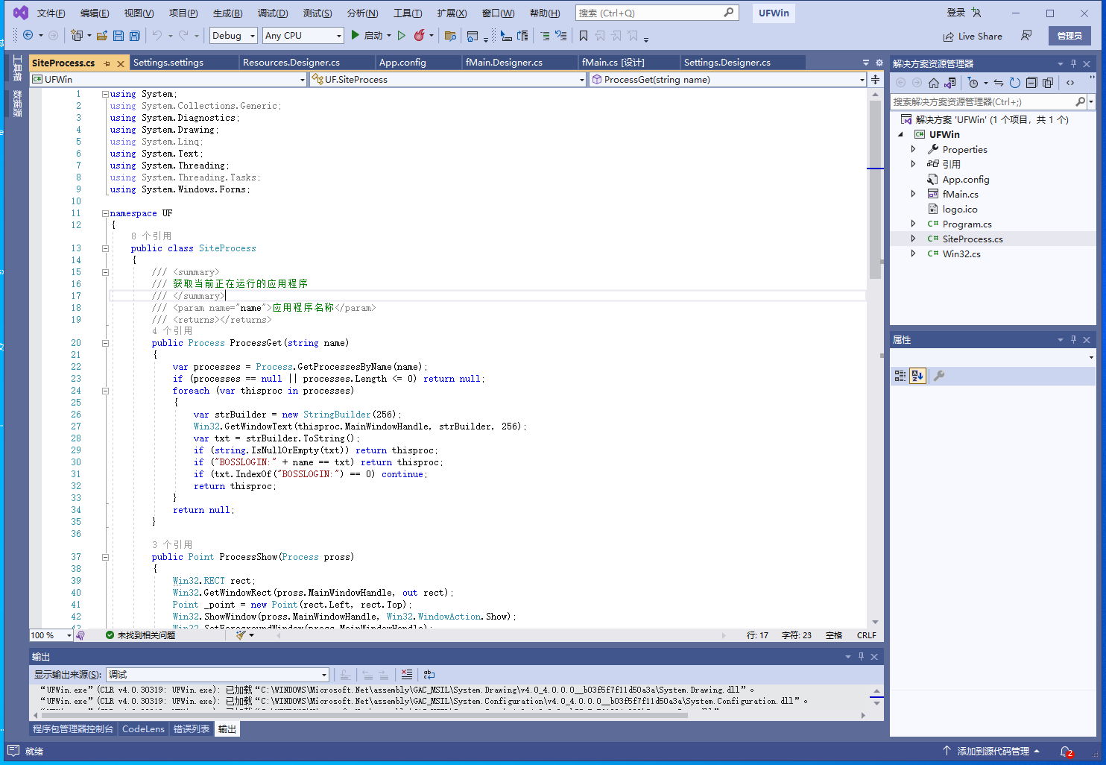This screenshot has width=1106, height=765.
Task: Click the Navigate Backward arrow in toolbar
Action: coord(28,35)
